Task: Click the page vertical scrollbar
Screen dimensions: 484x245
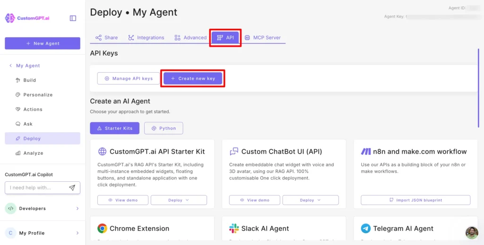Action: tap(478, 88)
